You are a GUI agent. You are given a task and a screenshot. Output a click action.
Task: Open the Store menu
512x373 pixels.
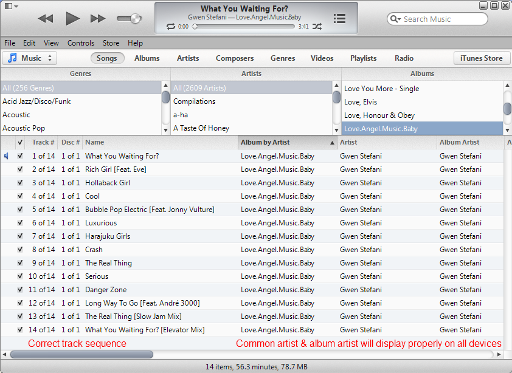tap(111, 43)
